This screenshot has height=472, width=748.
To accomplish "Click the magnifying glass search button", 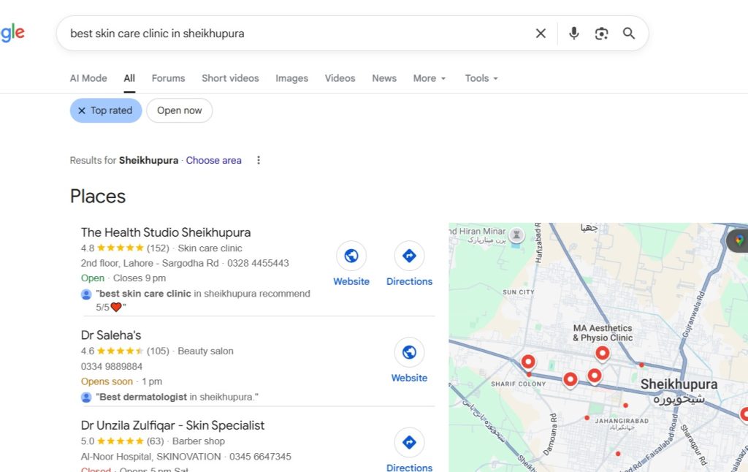I will [629, 34].
